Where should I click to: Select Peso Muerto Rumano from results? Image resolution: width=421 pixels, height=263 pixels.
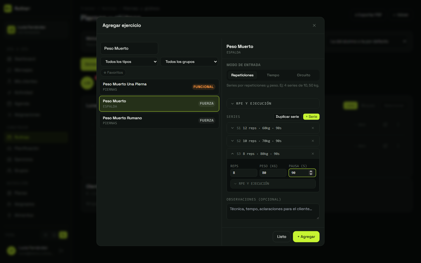[159, 120]
